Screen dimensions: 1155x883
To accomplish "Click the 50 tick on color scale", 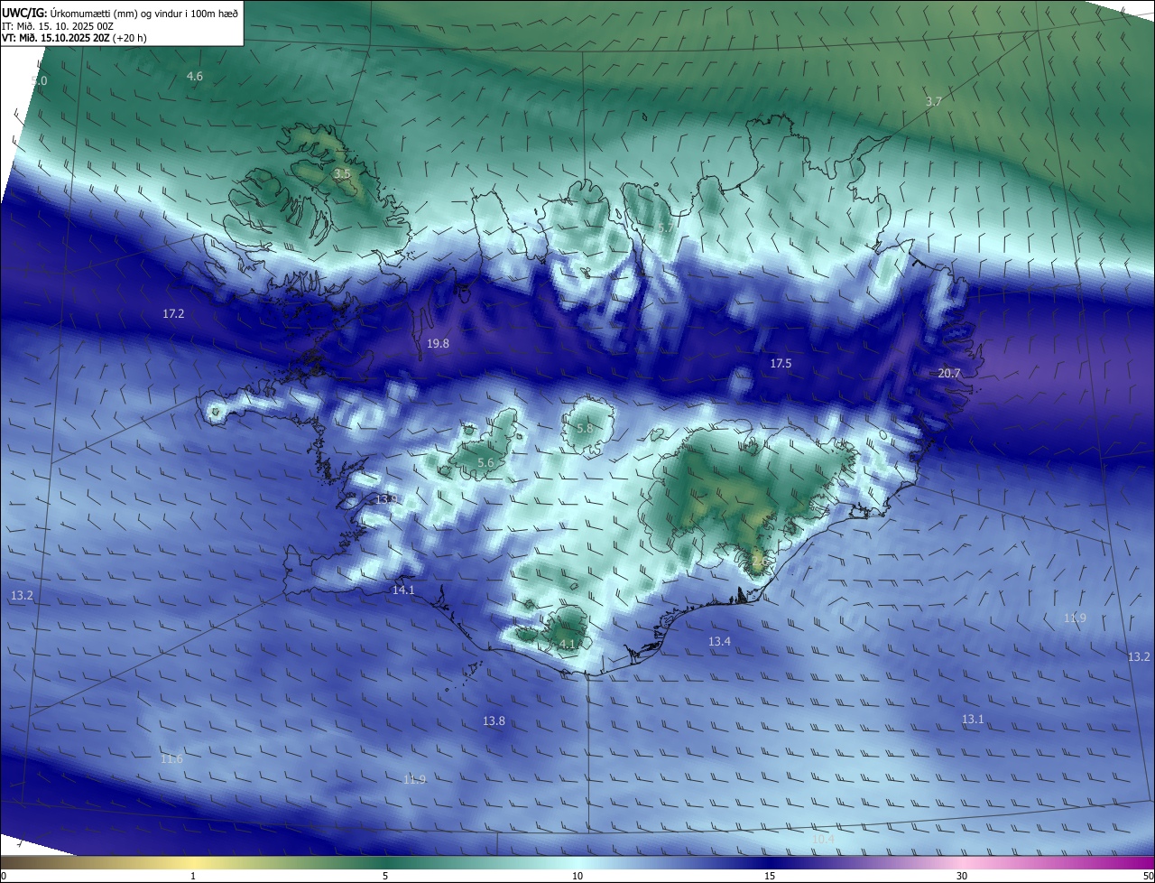I will tap(1149, 876).
